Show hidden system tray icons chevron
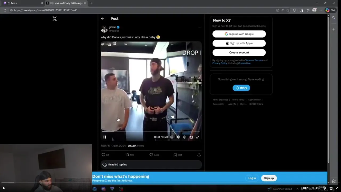The image size is (341, 192). (298, 189)
